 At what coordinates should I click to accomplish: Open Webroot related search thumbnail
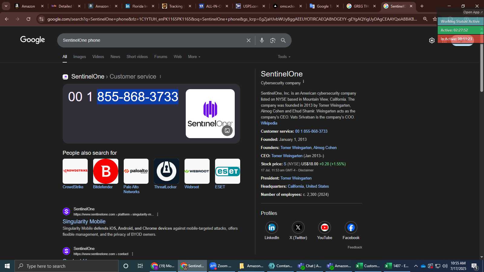[197, 171]
